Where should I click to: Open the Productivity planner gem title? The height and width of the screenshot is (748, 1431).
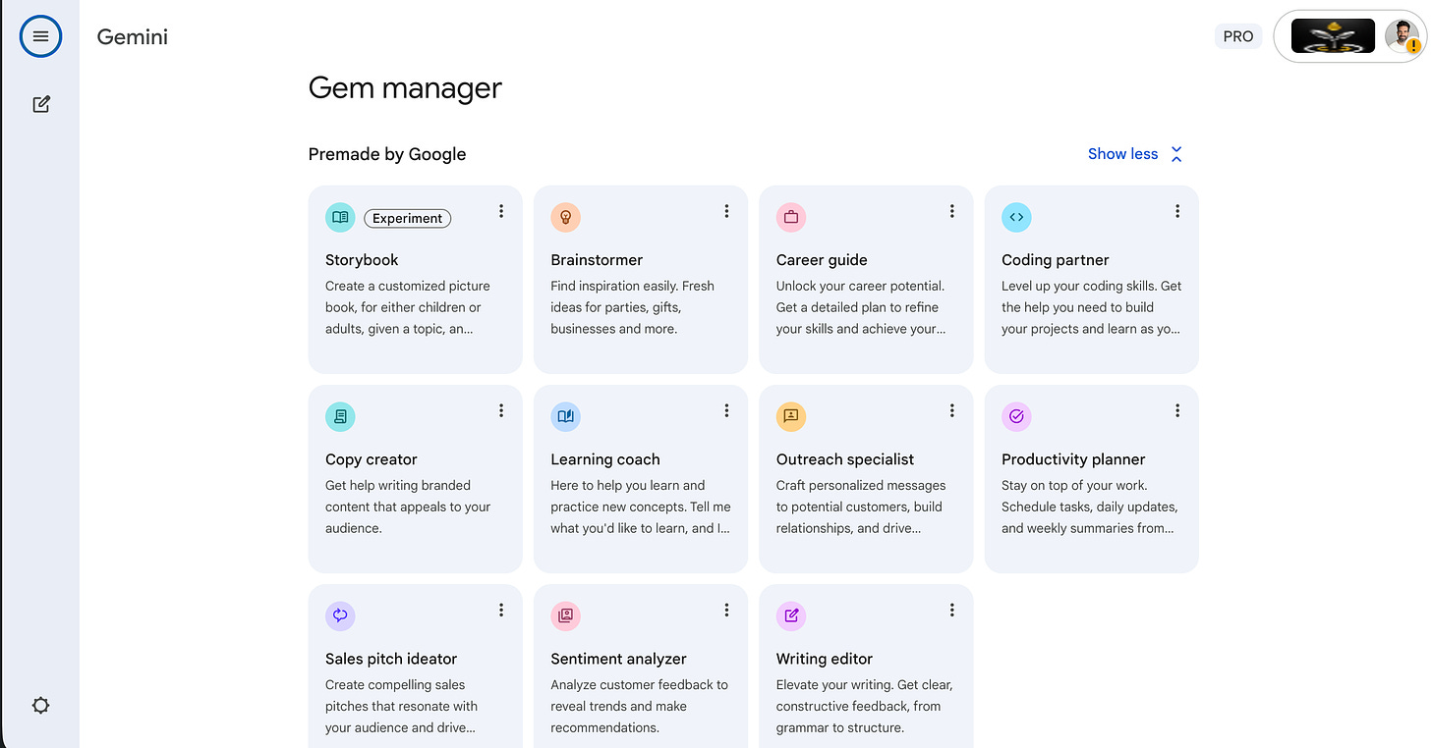tap(1073, 459)
